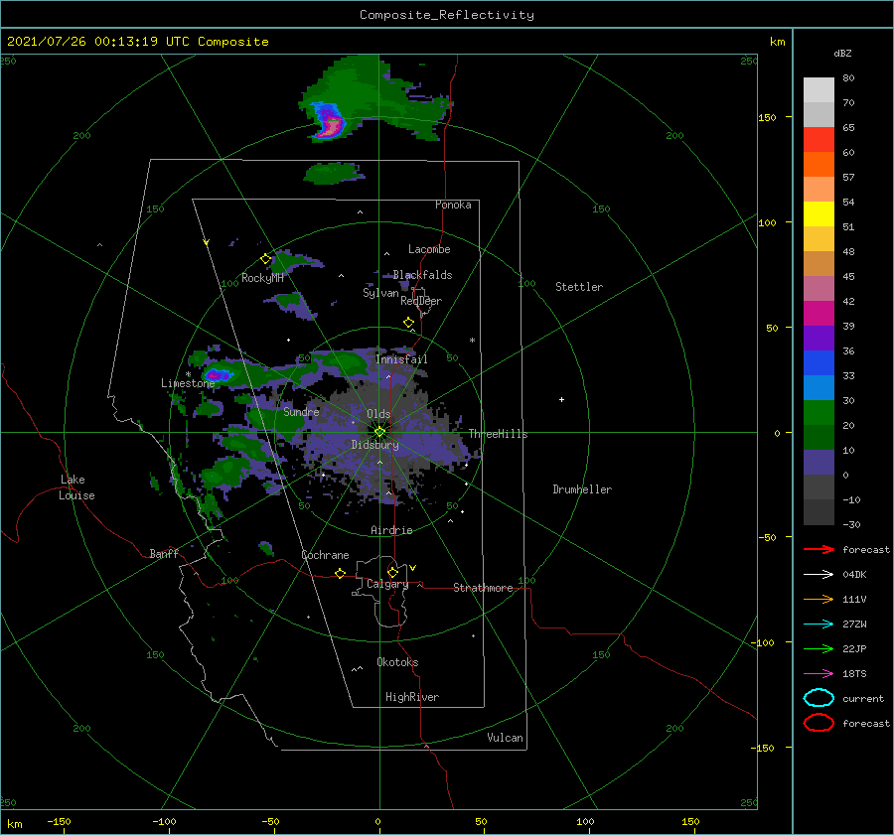Image resolution: width=894 pixels, height=835 pixels.
Task: Click the Cochrane label
Action: 325,555
